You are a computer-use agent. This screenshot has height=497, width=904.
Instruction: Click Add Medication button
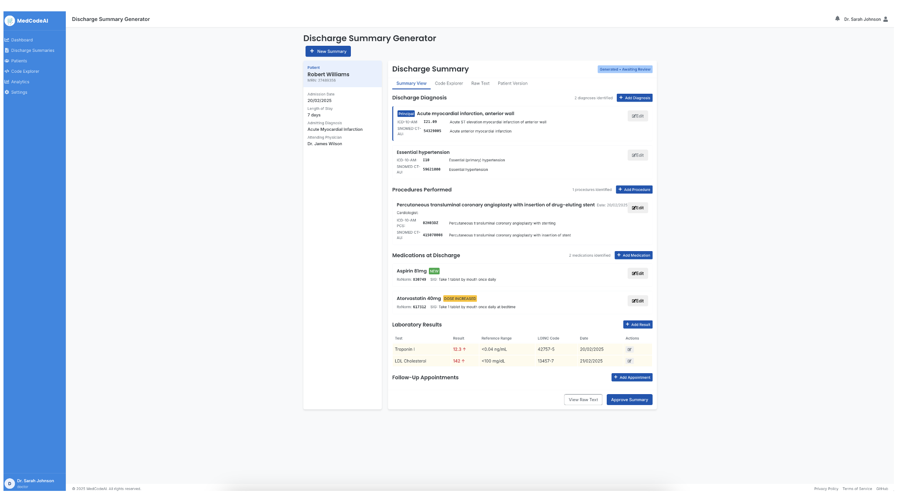(x=633, y=255)
